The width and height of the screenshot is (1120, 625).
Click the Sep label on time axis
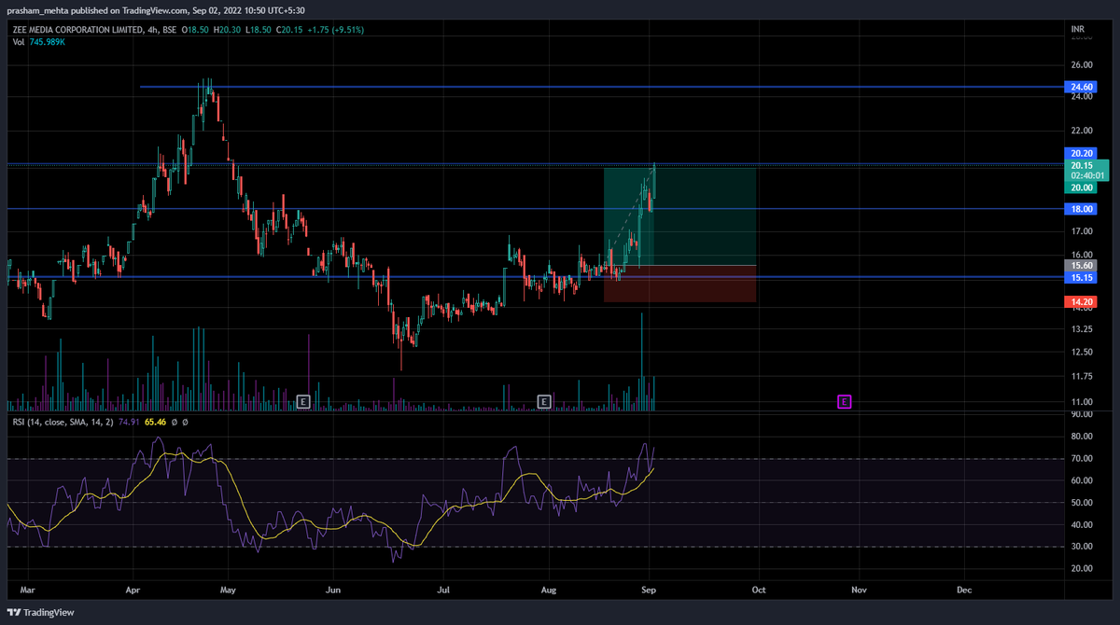tap(651, 590)
